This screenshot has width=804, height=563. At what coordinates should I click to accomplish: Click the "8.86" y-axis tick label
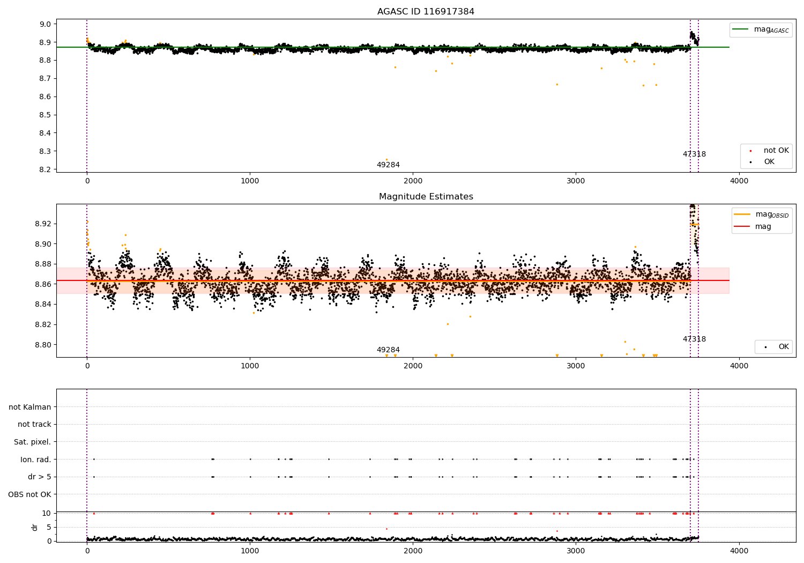click(x=43, y=284)
